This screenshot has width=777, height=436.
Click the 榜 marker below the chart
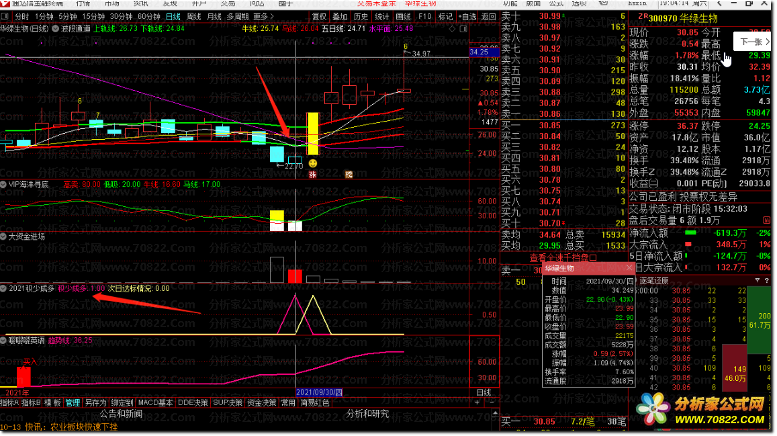point(349,175)
